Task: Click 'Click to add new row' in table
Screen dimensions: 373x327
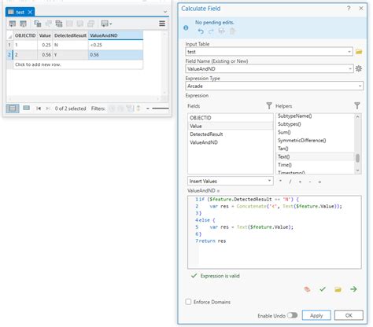Action: 38,64
